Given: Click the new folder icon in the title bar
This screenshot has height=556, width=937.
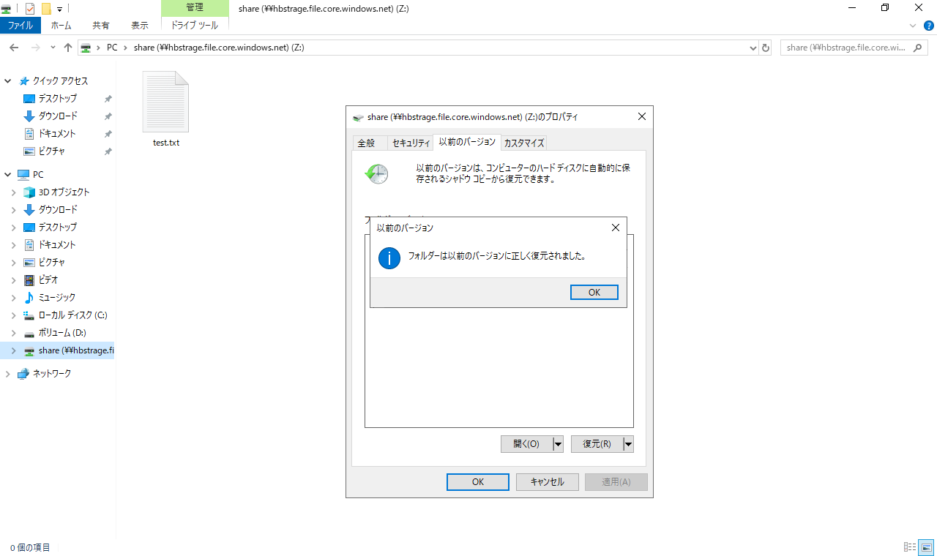Looking at the screenshot, I should click(x=46, y=9).
